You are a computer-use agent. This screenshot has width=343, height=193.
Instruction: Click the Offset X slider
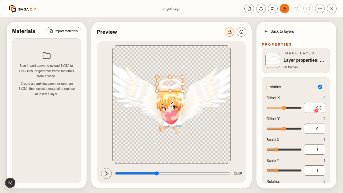point(284,108)
